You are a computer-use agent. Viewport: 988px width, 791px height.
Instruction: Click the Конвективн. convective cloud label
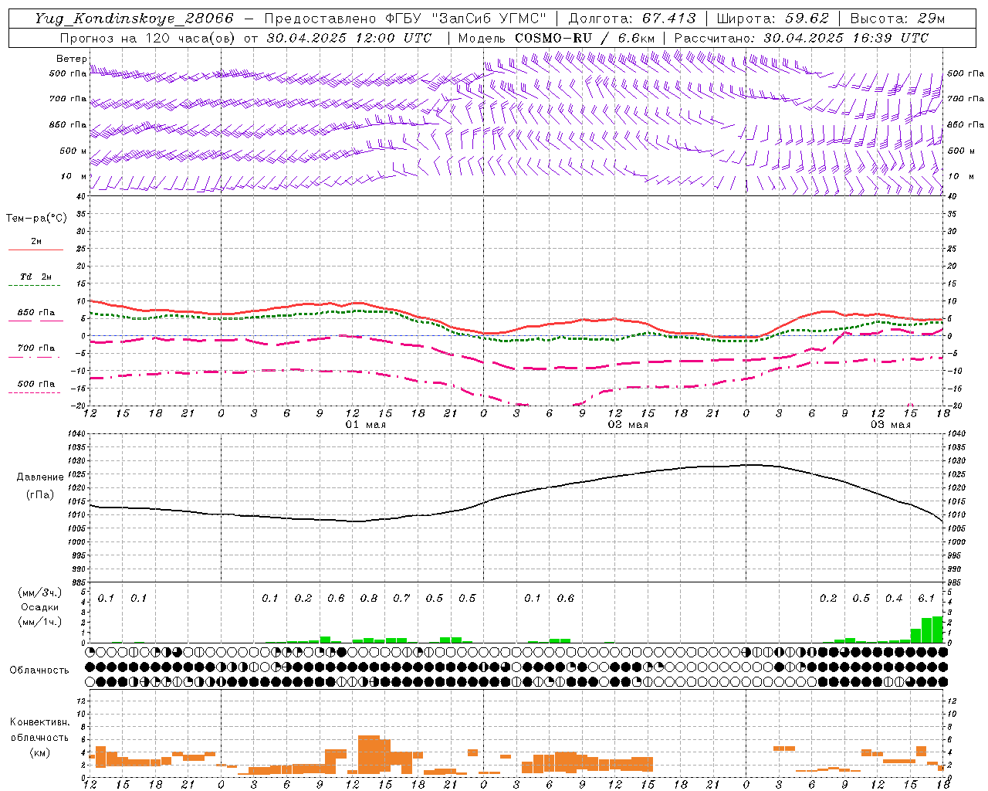point(39,722)
